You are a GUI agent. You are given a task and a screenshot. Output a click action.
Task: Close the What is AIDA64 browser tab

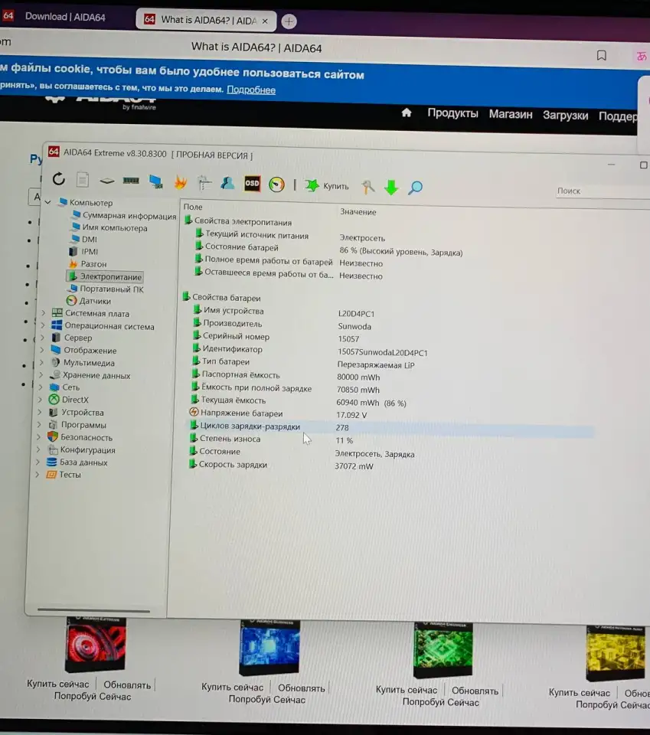pos(265,21)
